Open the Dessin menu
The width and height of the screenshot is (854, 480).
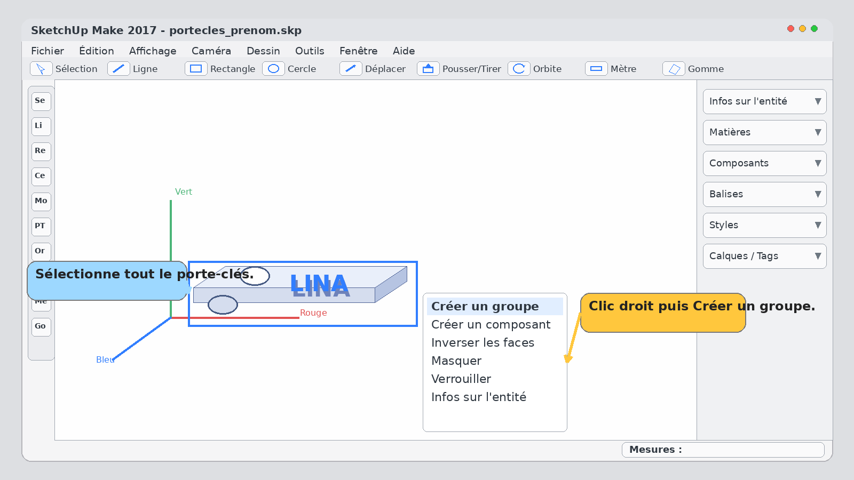point(263,51)
